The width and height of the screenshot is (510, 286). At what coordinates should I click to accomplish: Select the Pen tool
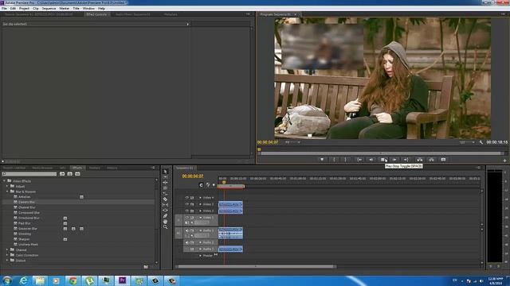165,215
